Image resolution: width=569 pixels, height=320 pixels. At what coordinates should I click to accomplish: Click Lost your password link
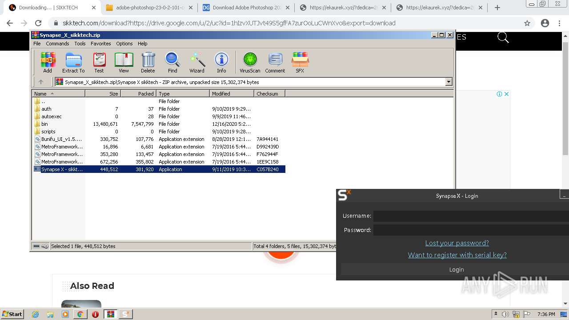[457, 243]
